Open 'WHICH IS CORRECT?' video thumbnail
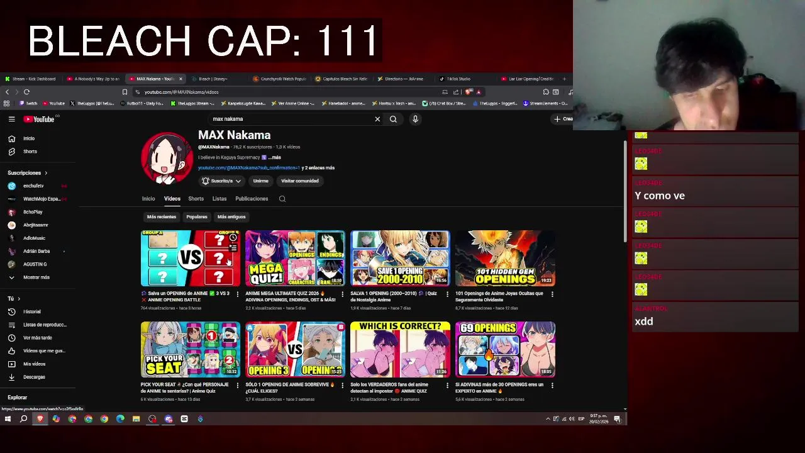 coord(400,349)
